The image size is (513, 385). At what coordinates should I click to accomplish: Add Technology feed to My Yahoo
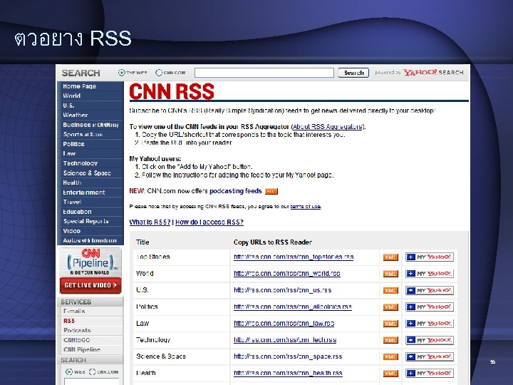pos(430,340)
